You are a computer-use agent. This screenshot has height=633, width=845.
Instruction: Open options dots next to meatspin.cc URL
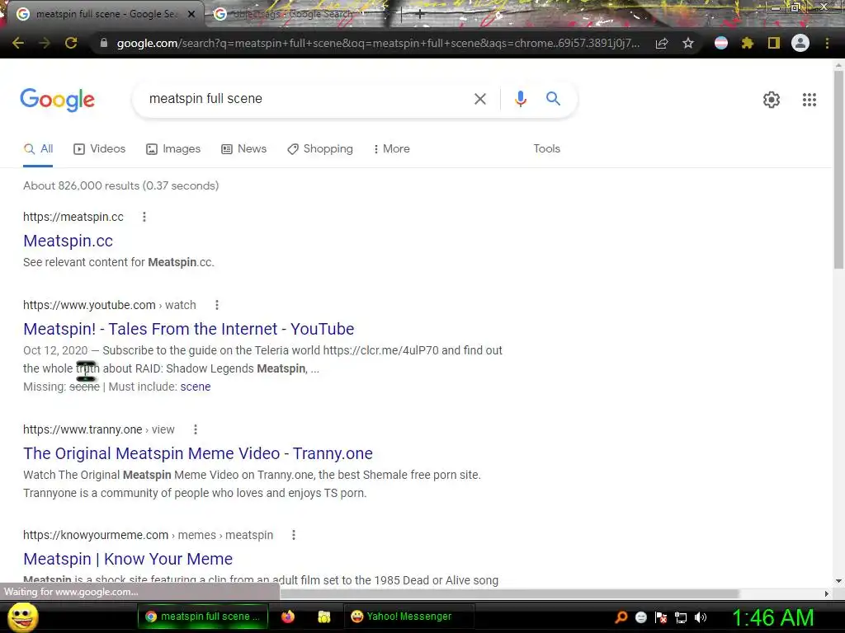144,217
